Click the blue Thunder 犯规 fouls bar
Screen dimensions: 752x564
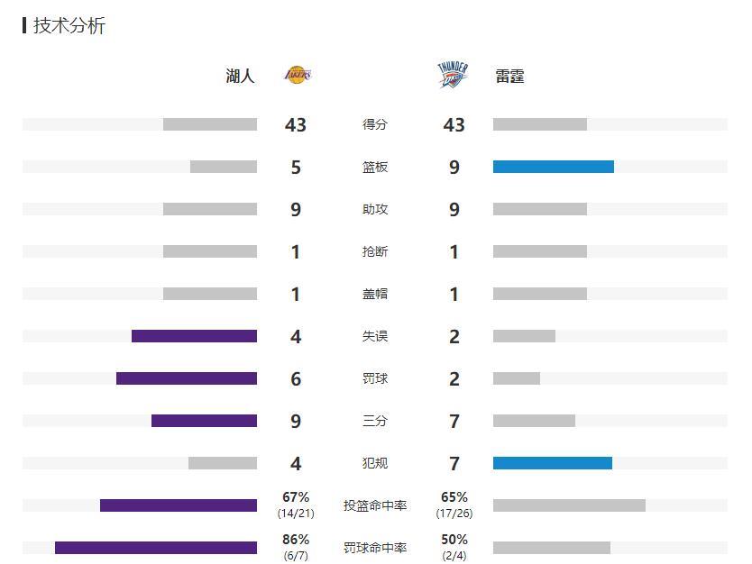553,463
